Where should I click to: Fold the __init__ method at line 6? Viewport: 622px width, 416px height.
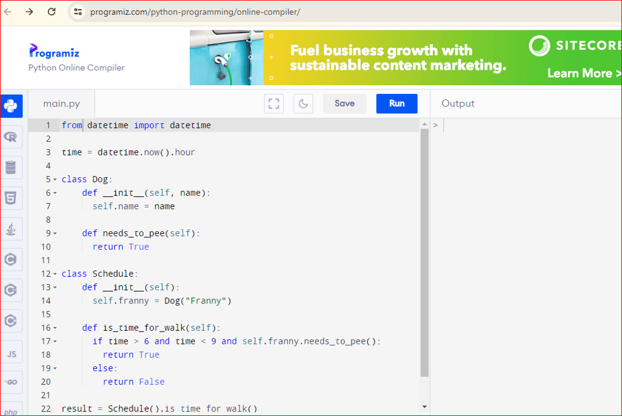[x=55, y=193]
